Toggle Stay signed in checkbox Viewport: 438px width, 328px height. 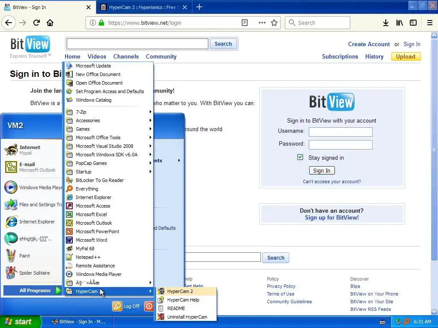pyautogui.click(x=300, y=157)
